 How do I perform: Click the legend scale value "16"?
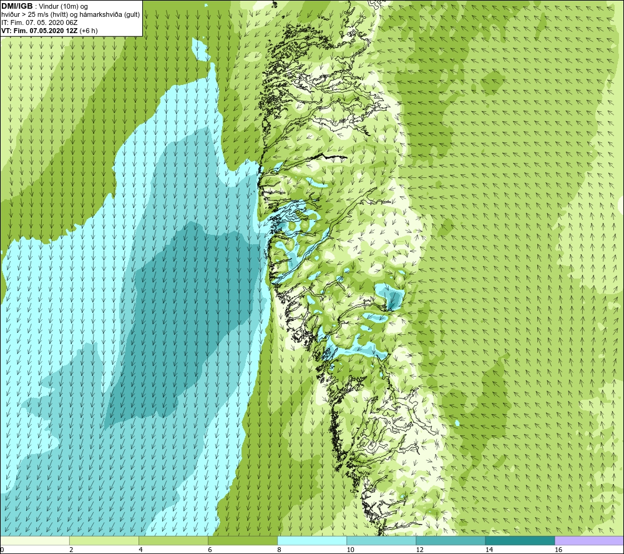(558, 550)
